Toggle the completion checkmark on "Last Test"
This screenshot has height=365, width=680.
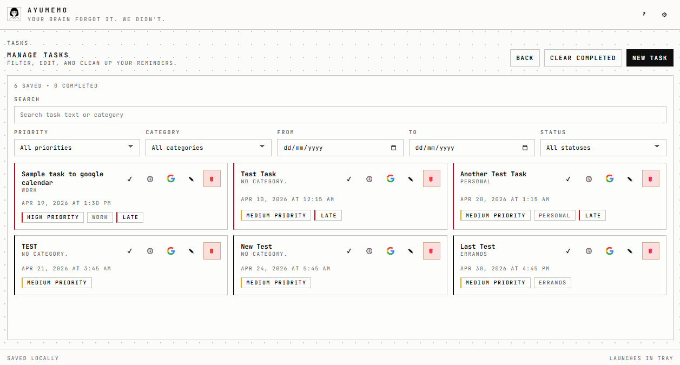click(x=568, y=251)
